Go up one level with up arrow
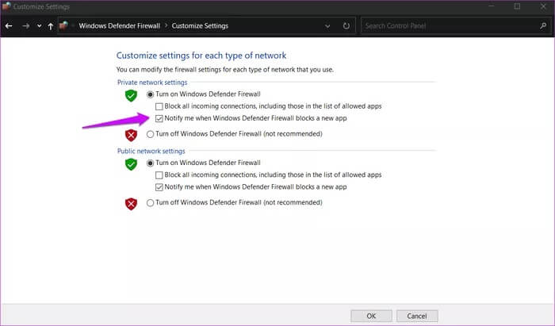 50,26
